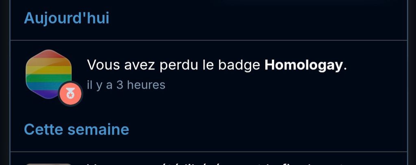Open the rainbow Homologay badge icon
The image size is (416, 165).
coord(49,74)
